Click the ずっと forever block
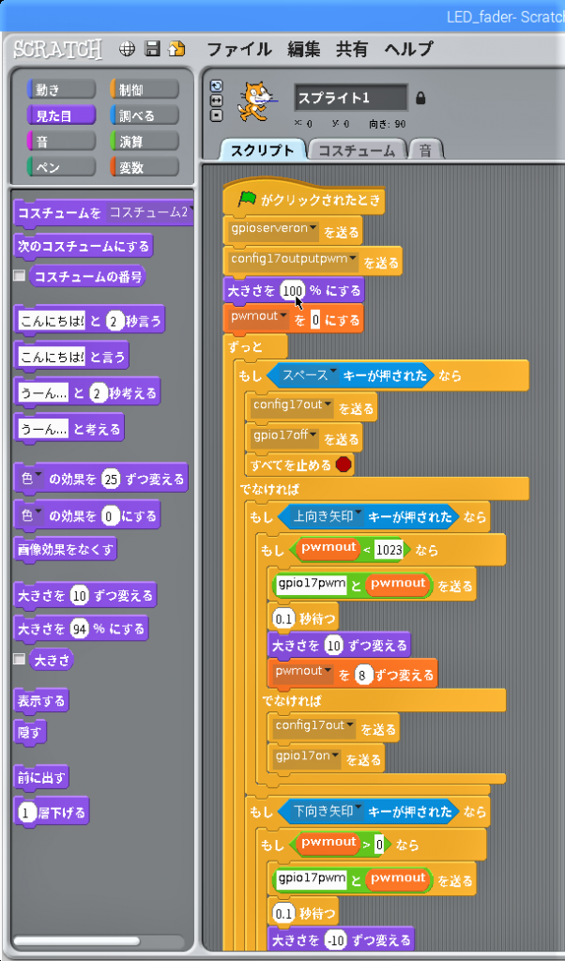 pos(245,347)
